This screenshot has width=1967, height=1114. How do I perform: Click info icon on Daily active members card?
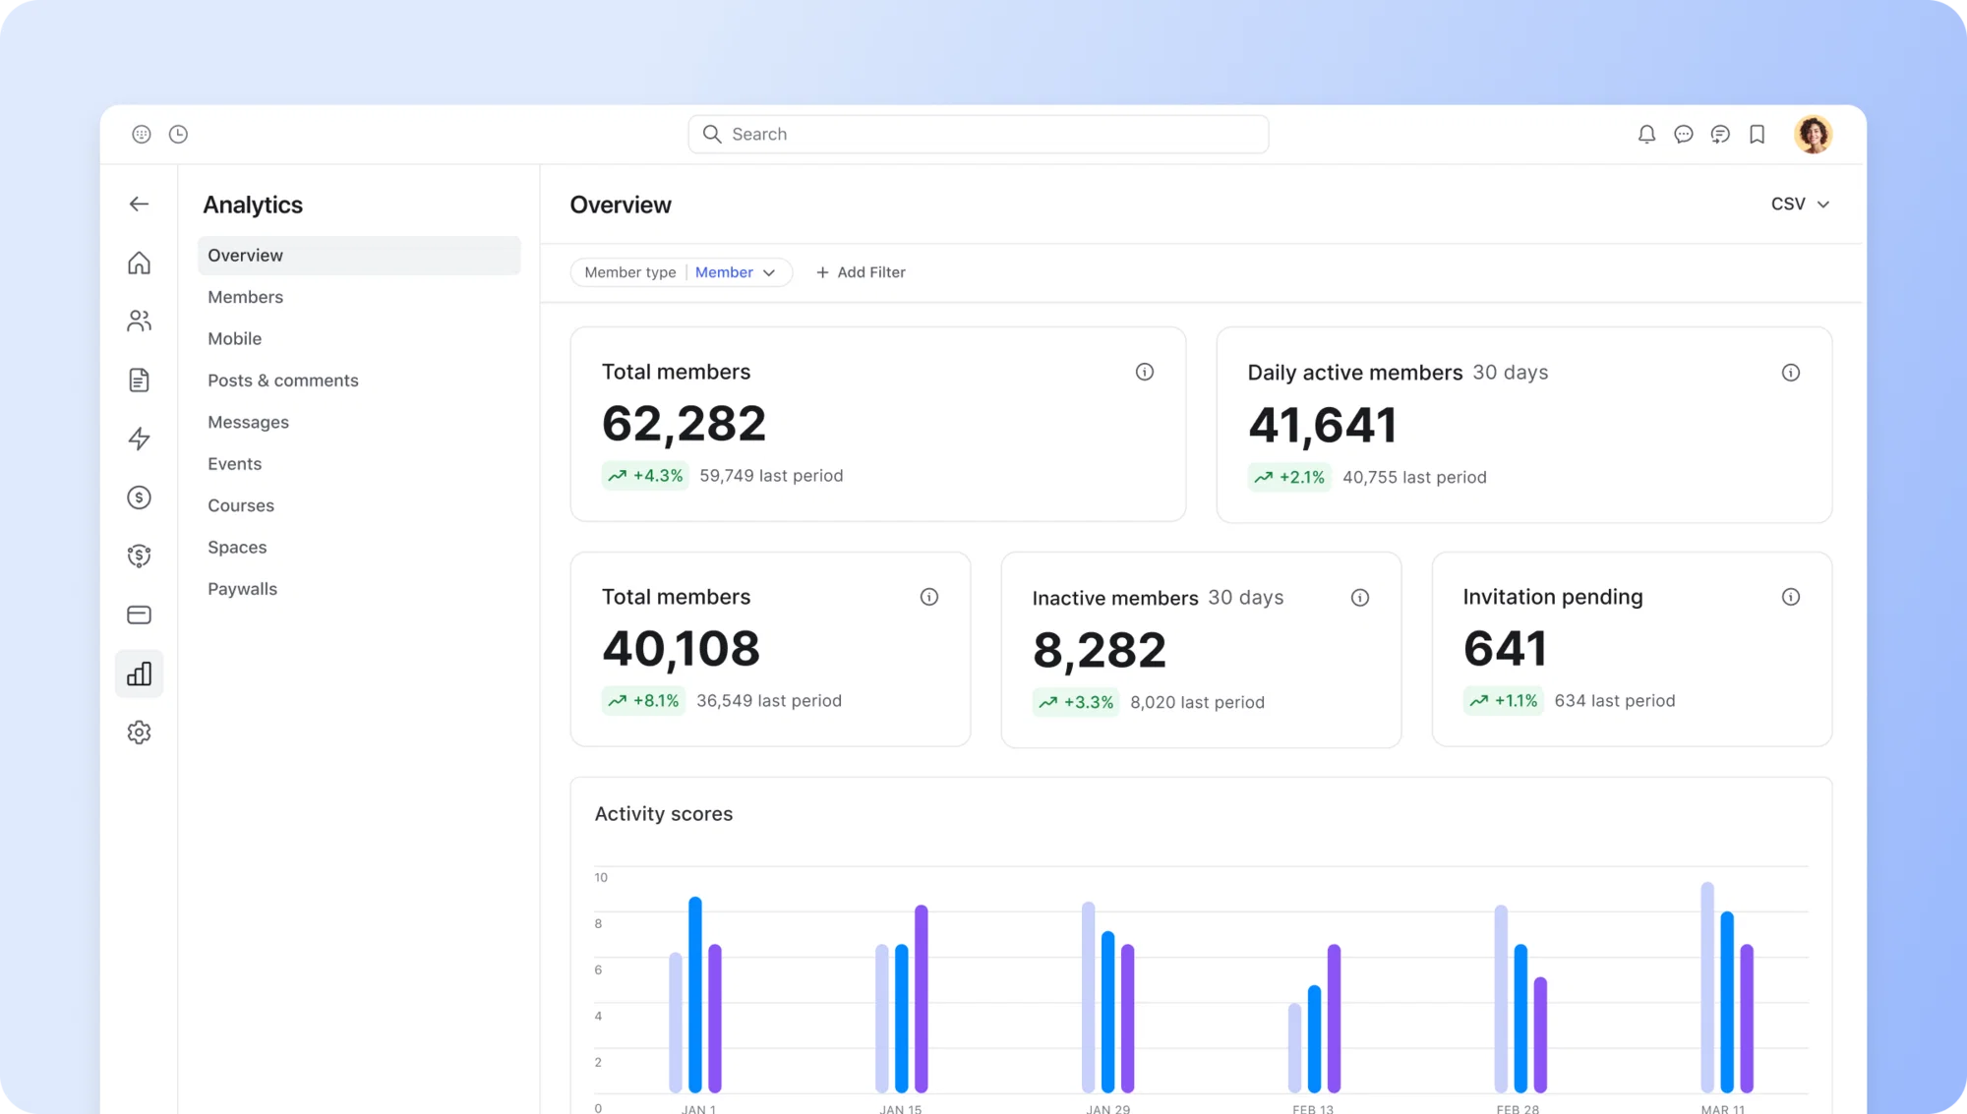(1791, 373)
